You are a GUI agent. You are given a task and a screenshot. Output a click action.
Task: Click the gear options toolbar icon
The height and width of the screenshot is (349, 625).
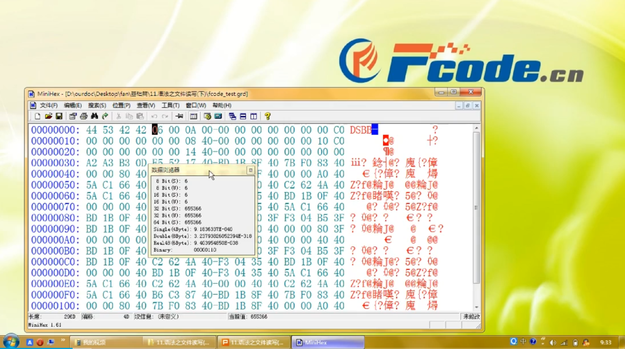tap(207, 116)
